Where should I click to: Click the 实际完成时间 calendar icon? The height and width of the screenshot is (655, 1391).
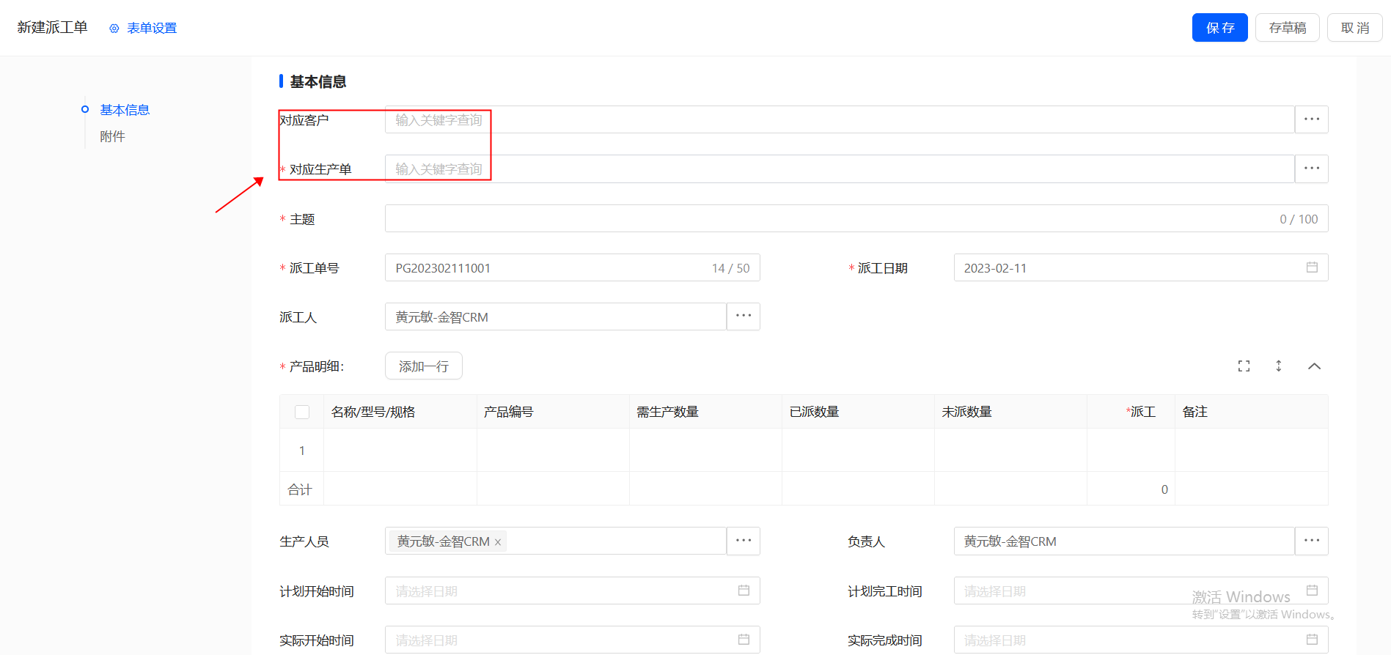[1312, 640]
